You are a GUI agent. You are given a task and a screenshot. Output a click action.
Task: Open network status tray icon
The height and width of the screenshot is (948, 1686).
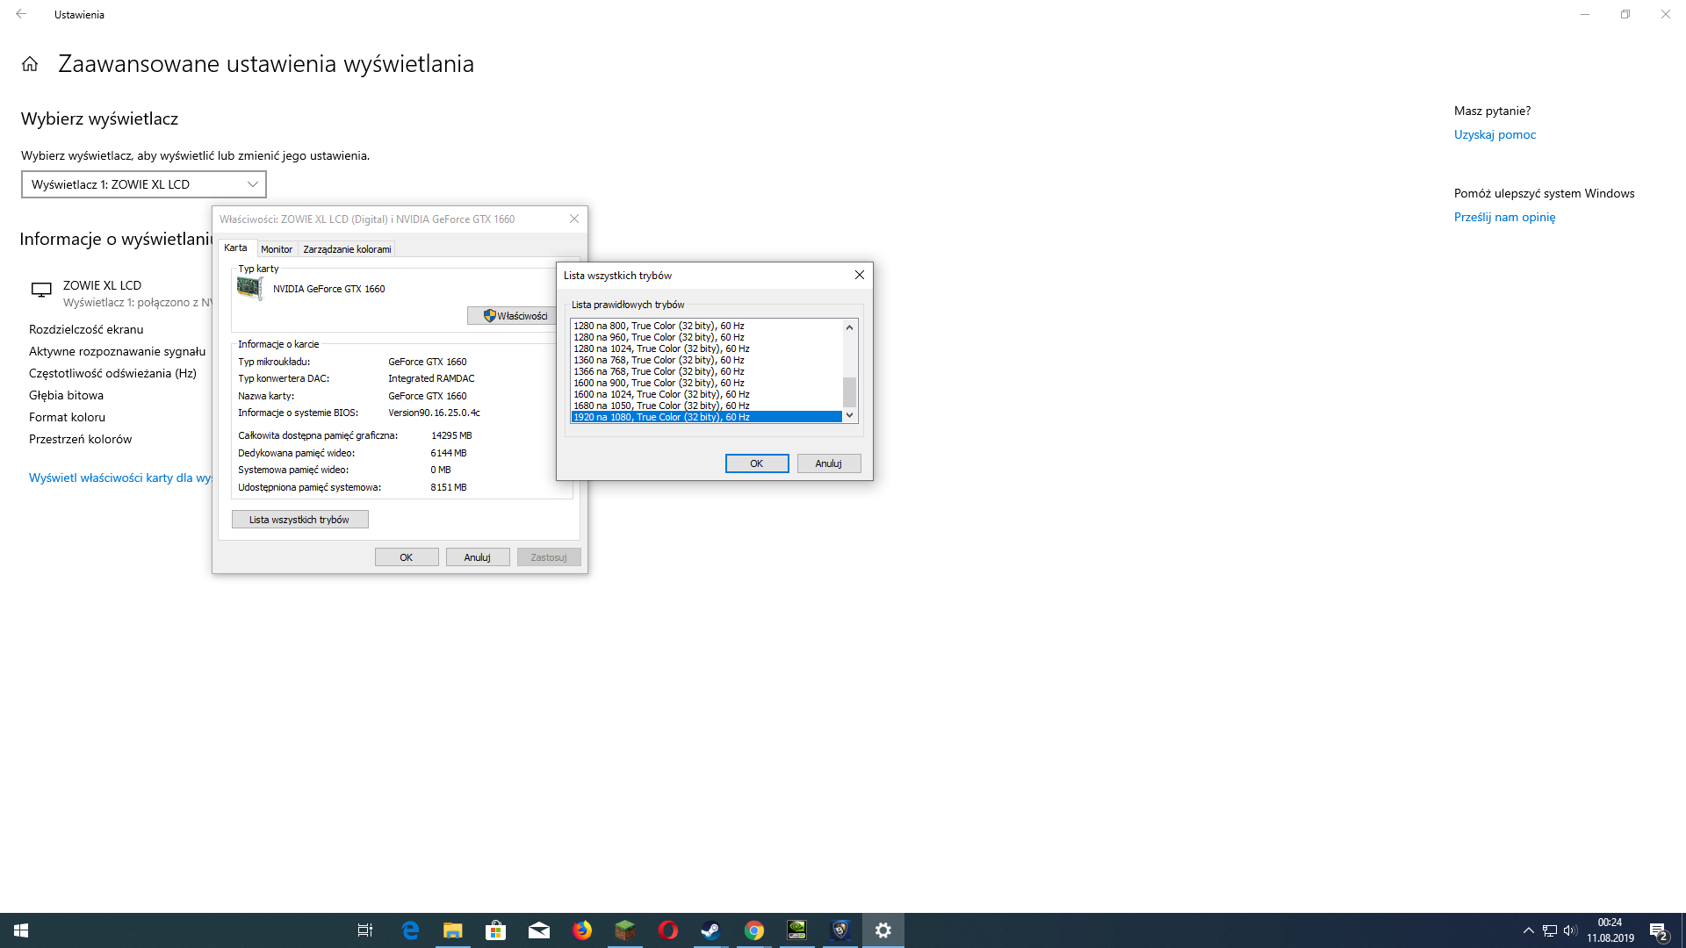point(1550,930)
